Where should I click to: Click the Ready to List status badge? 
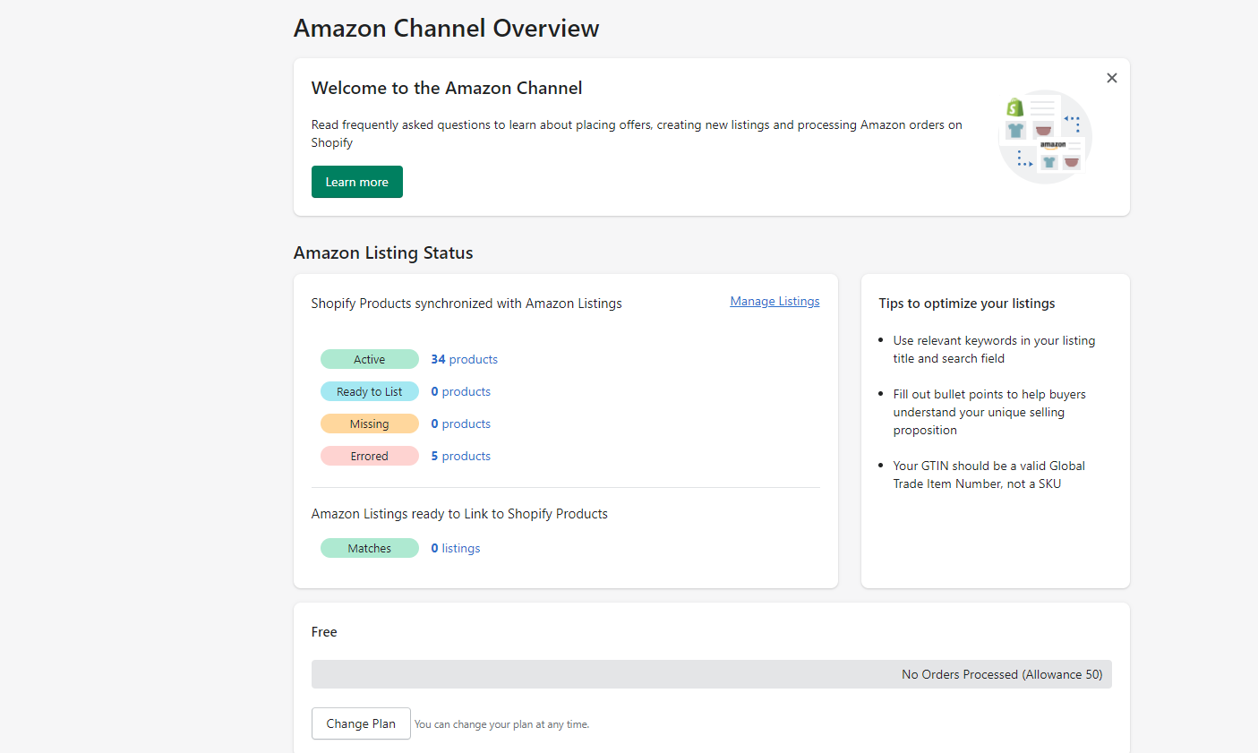pyautogui.click(x=370, y=391)
